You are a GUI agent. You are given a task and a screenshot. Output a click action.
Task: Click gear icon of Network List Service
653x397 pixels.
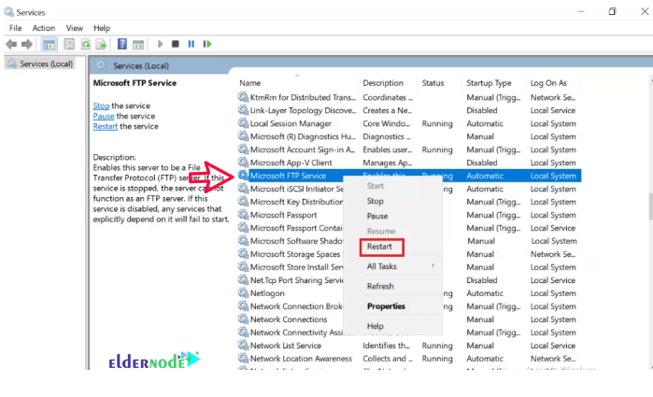point(243,346)
